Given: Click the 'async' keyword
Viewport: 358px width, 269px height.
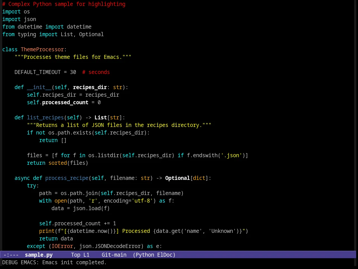Looking at the screenshot, I should [x=22, y=178].
